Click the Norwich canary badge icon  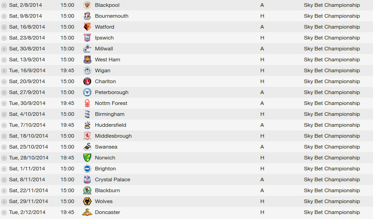click(x=87, y=158)
